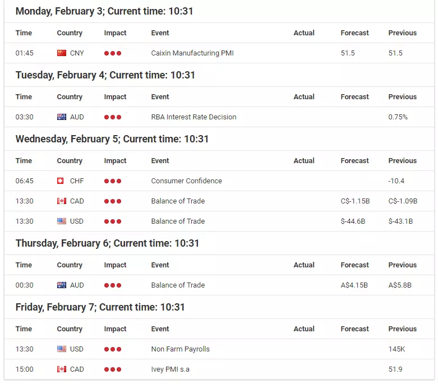Viewport: 438px width, 384px height.
Task: Select the Ivey PMI s.a event
Action: click(170, 369)
